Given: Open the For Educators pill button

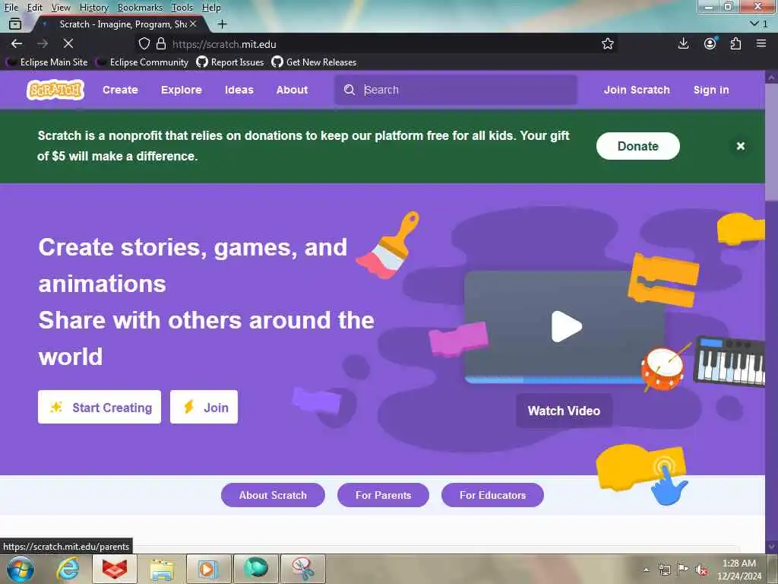Looking at the screenshot, I should [x=492, y=495].
